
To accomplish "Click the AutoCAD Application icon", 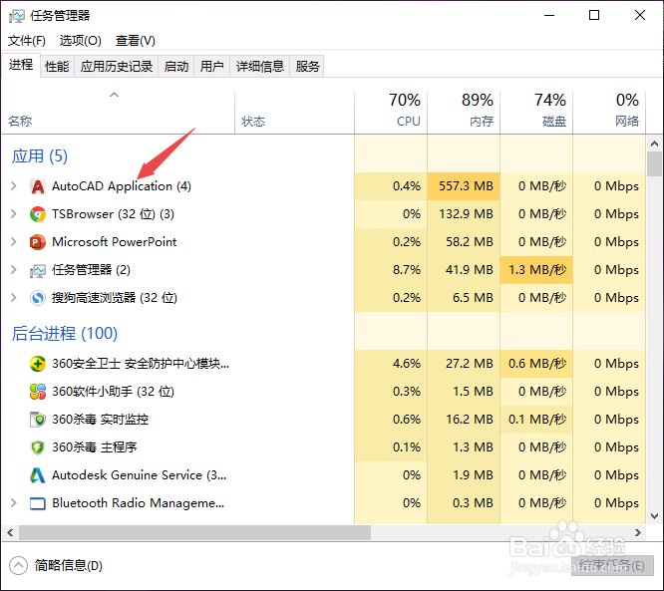I will [x=38, y=186].
